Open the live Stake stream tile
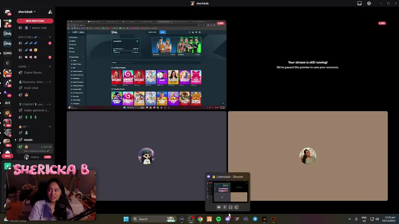The image size is (399, 224). (x=147, y=65)
